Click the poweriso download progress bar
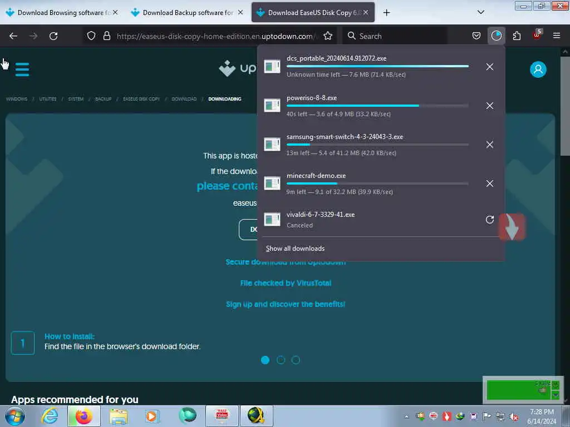 click(377, 106)
